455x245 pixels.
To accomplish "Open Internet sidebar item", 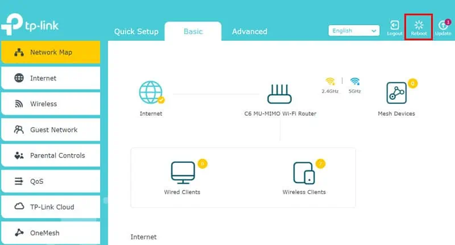I will pyautogui.click(x=51, y=78).
